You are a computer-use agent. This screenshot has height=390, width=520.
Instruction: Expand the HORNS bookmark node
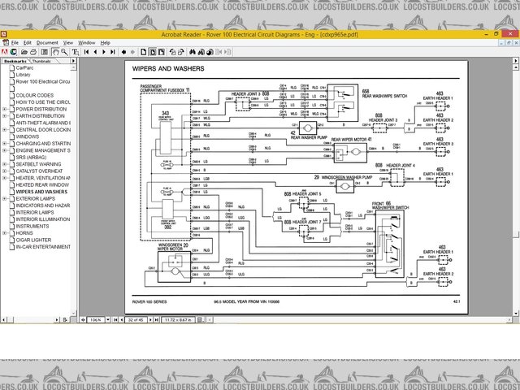pyautogui.click(x=5, y=233)
